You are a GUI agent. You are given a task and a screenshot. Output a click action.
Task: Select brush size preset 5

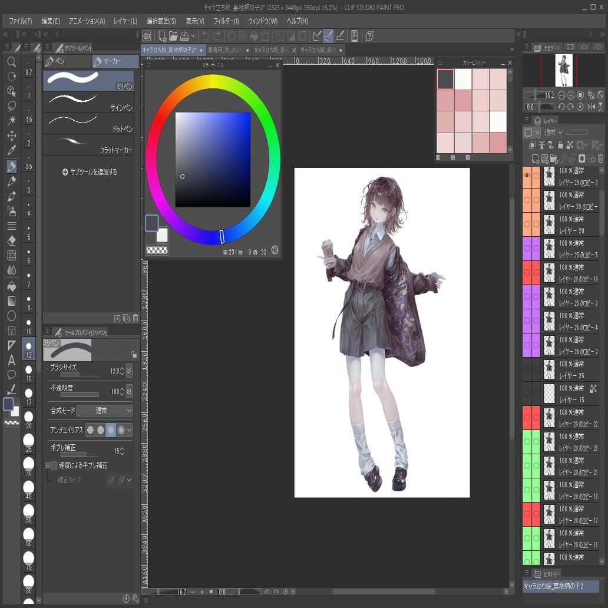pyautogui.click(x=29, y=232)
